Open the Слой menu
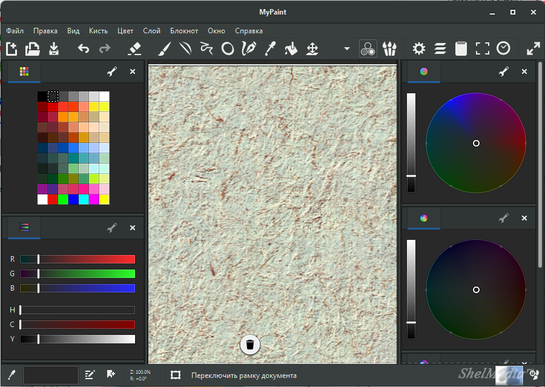The height and width of the screenshot is (387, 545). click(x=151, y=31)
